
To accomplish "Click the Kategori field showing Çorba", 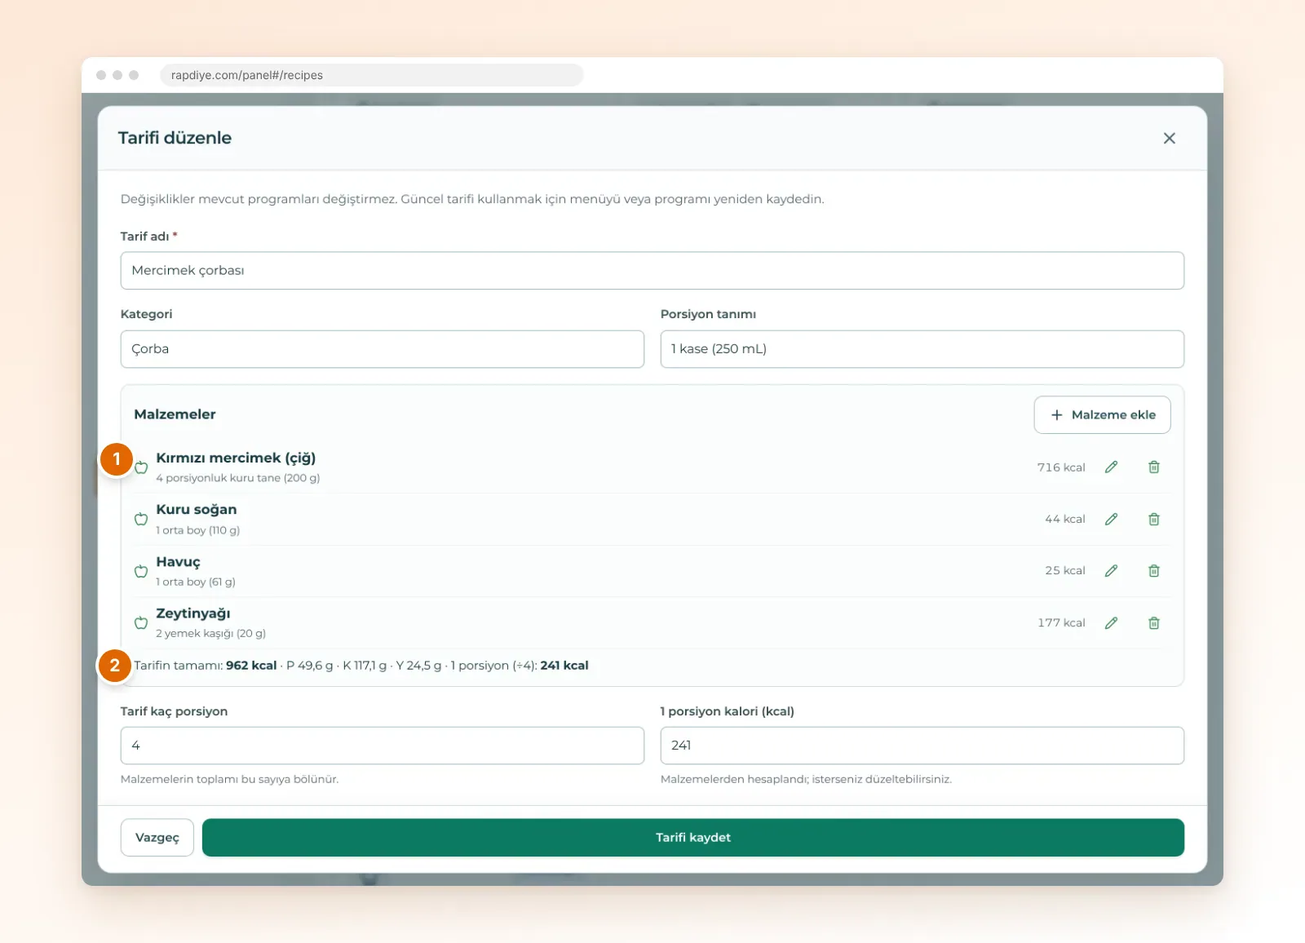I will pyautogui.click(x=383, y=349).
